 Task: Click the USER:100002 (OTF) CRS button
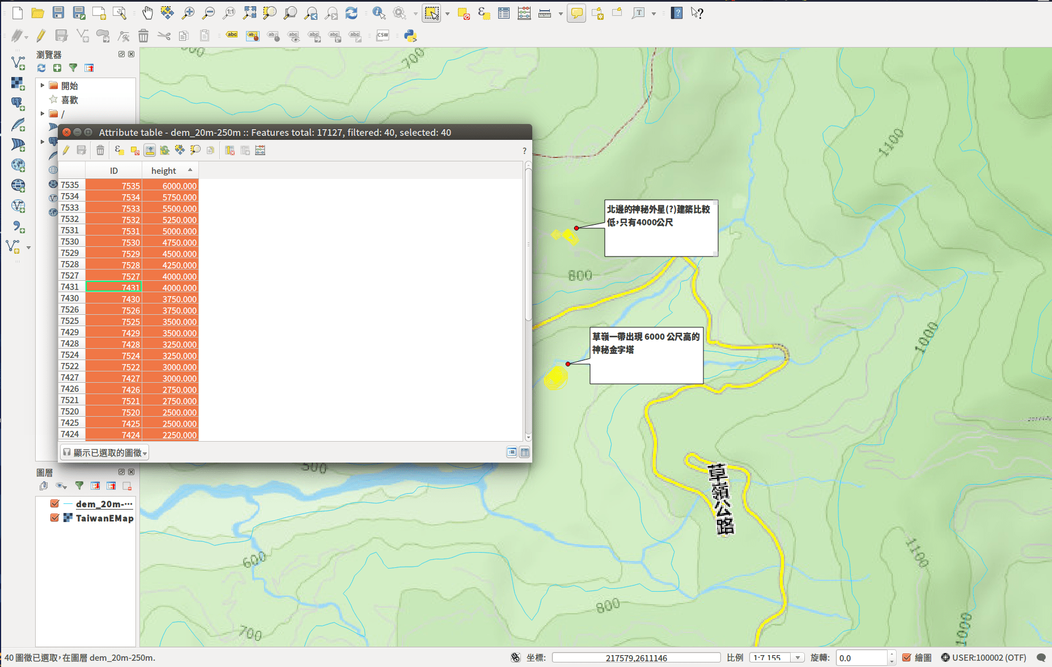983,657
